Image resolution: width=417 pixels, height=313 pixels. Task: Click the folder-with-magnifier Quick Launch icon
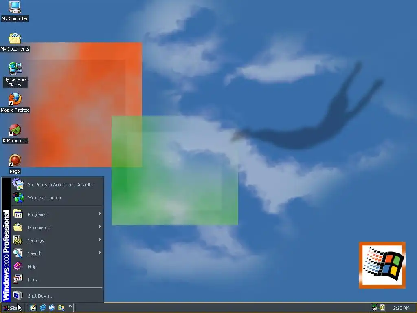[61, 308]
